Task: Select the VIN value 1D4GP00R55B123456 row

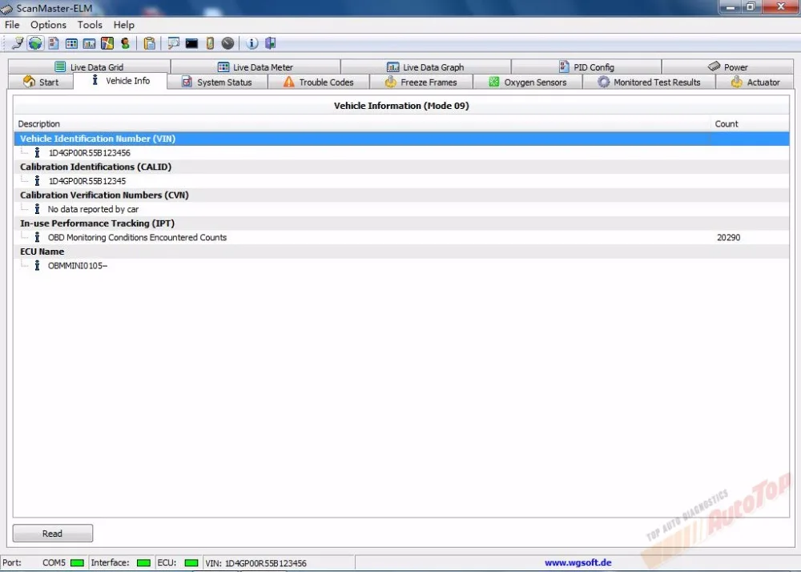Action: click(401, 153)
